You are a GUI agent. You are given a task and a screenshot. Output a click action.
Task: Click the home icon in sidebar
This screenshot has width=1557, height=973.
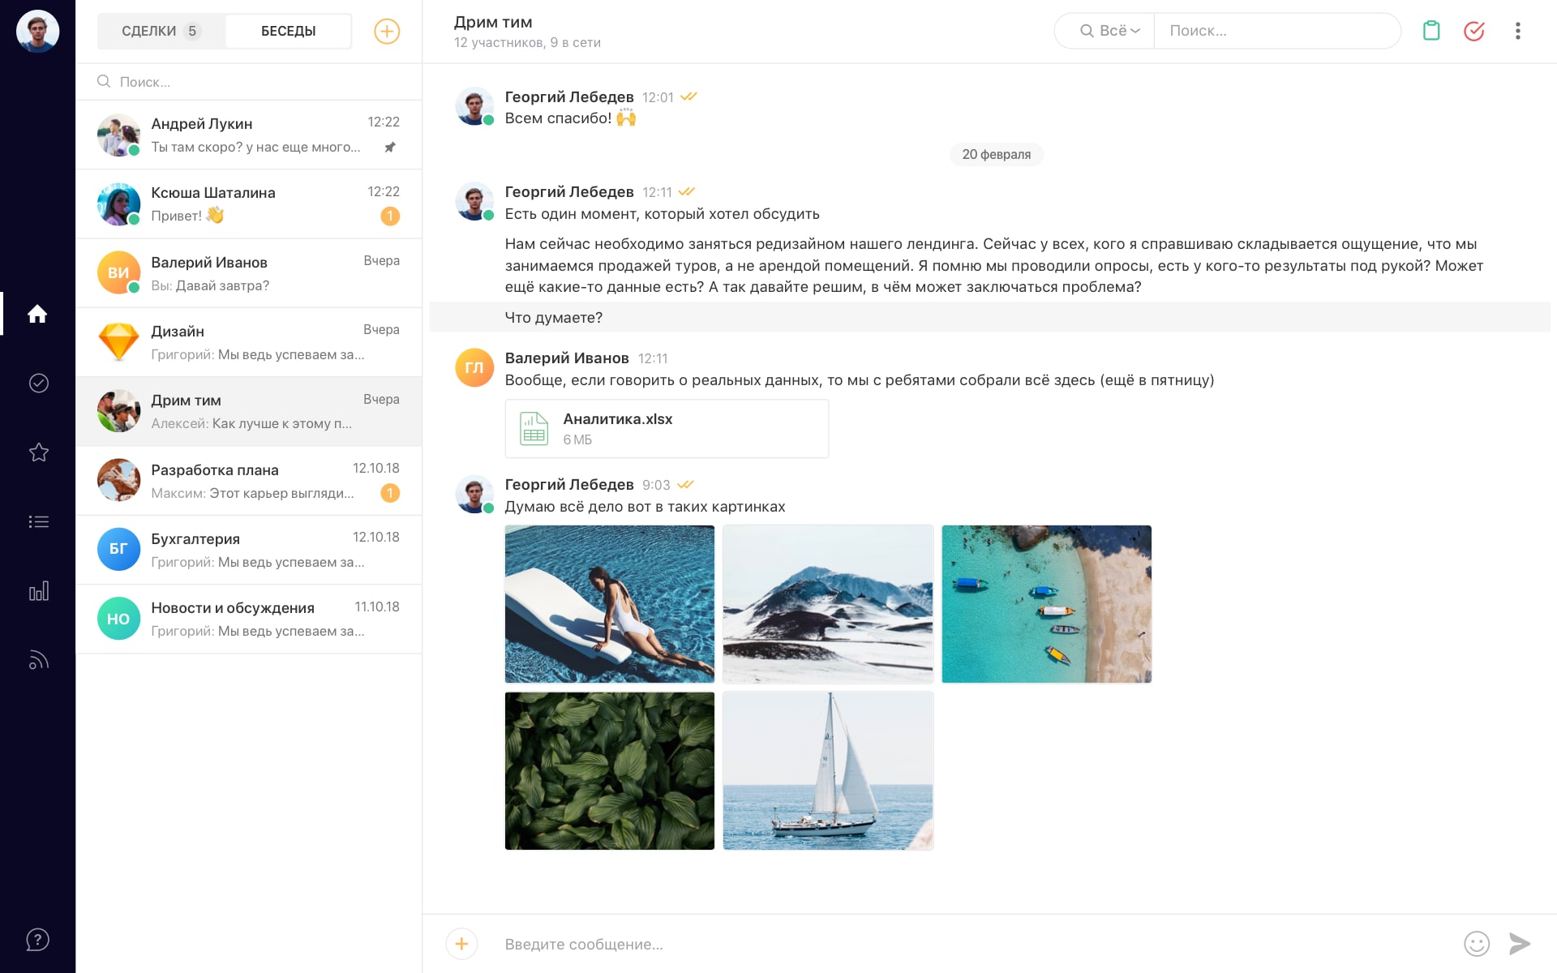click(x=37, y=314)
